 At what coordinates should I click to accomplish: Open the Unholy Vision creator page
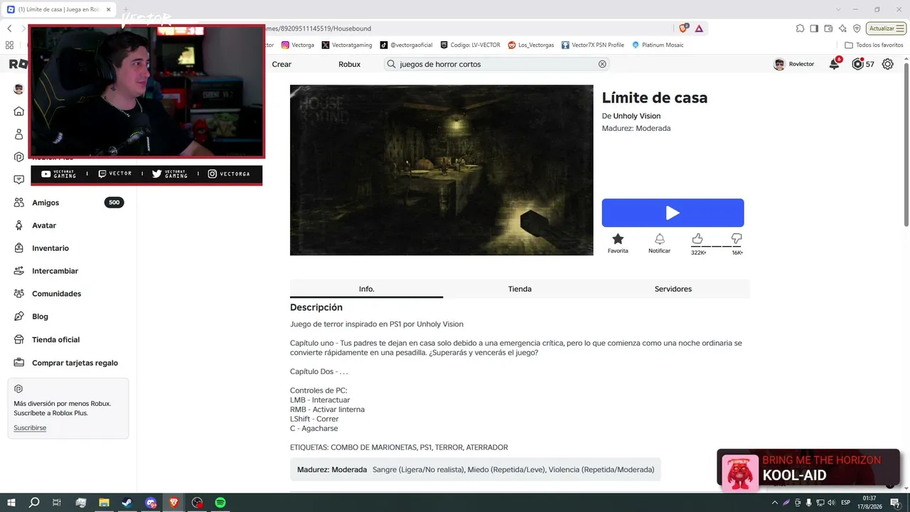pos(637,116)
